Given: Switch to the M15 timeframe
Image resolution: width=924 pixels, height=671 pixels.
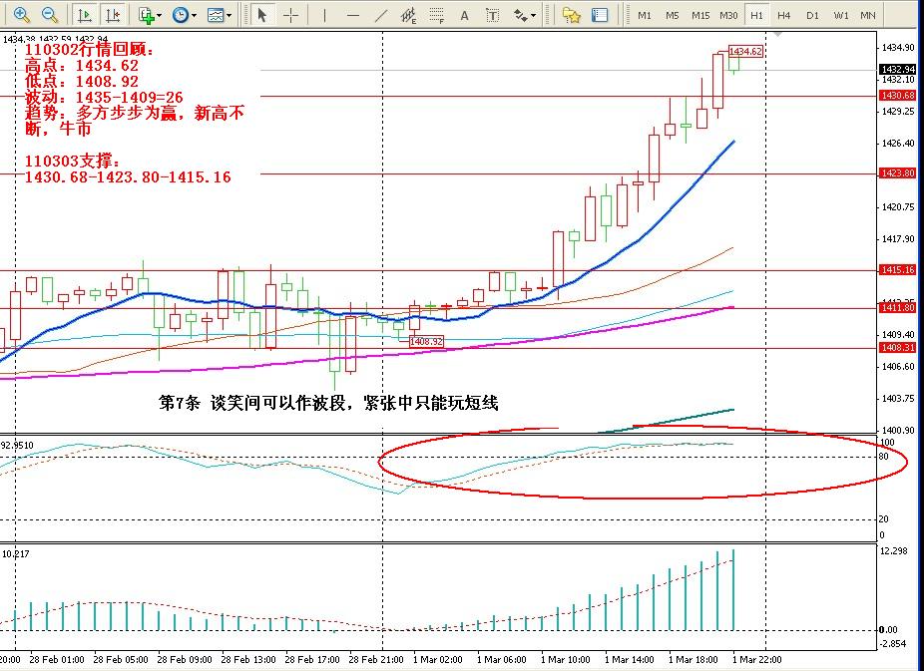Looking at the screenshot, I should (700, 15).
